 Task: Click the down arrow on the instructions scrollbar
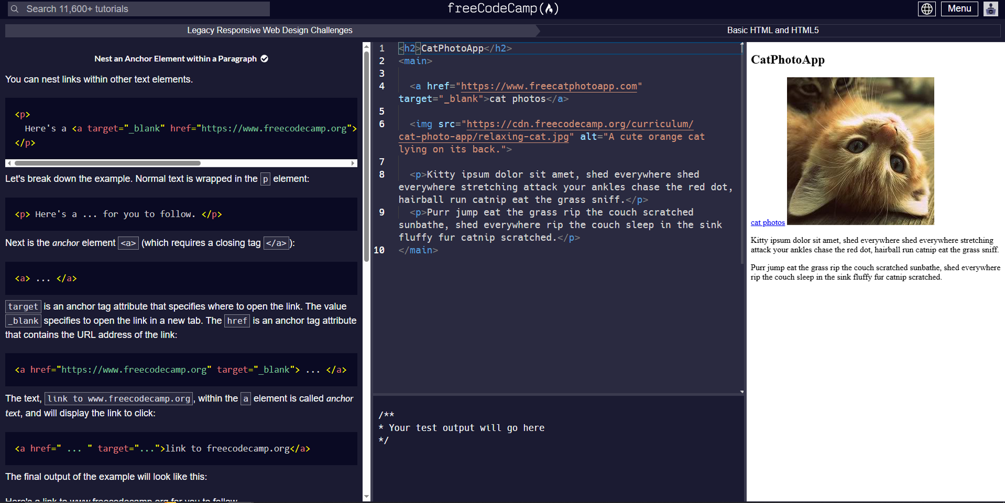pyautogui.click(x=367, y=496)
